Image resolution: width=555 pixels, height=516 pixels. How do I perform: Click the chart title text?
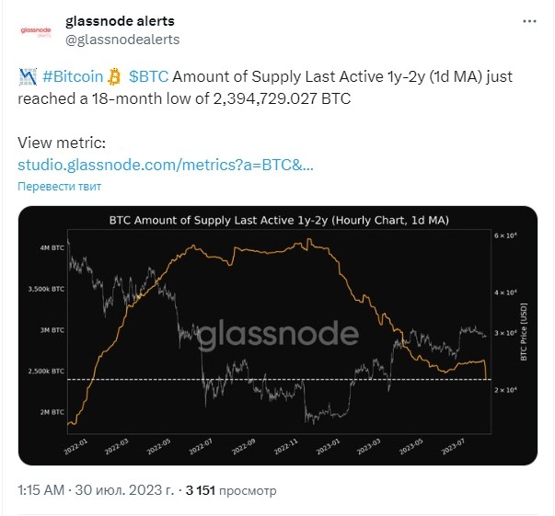[279, 221]
